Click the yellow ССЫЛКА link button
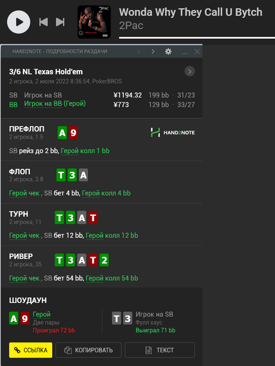The height and width of the screenshot is (366, 275). (x=31, y=350)
